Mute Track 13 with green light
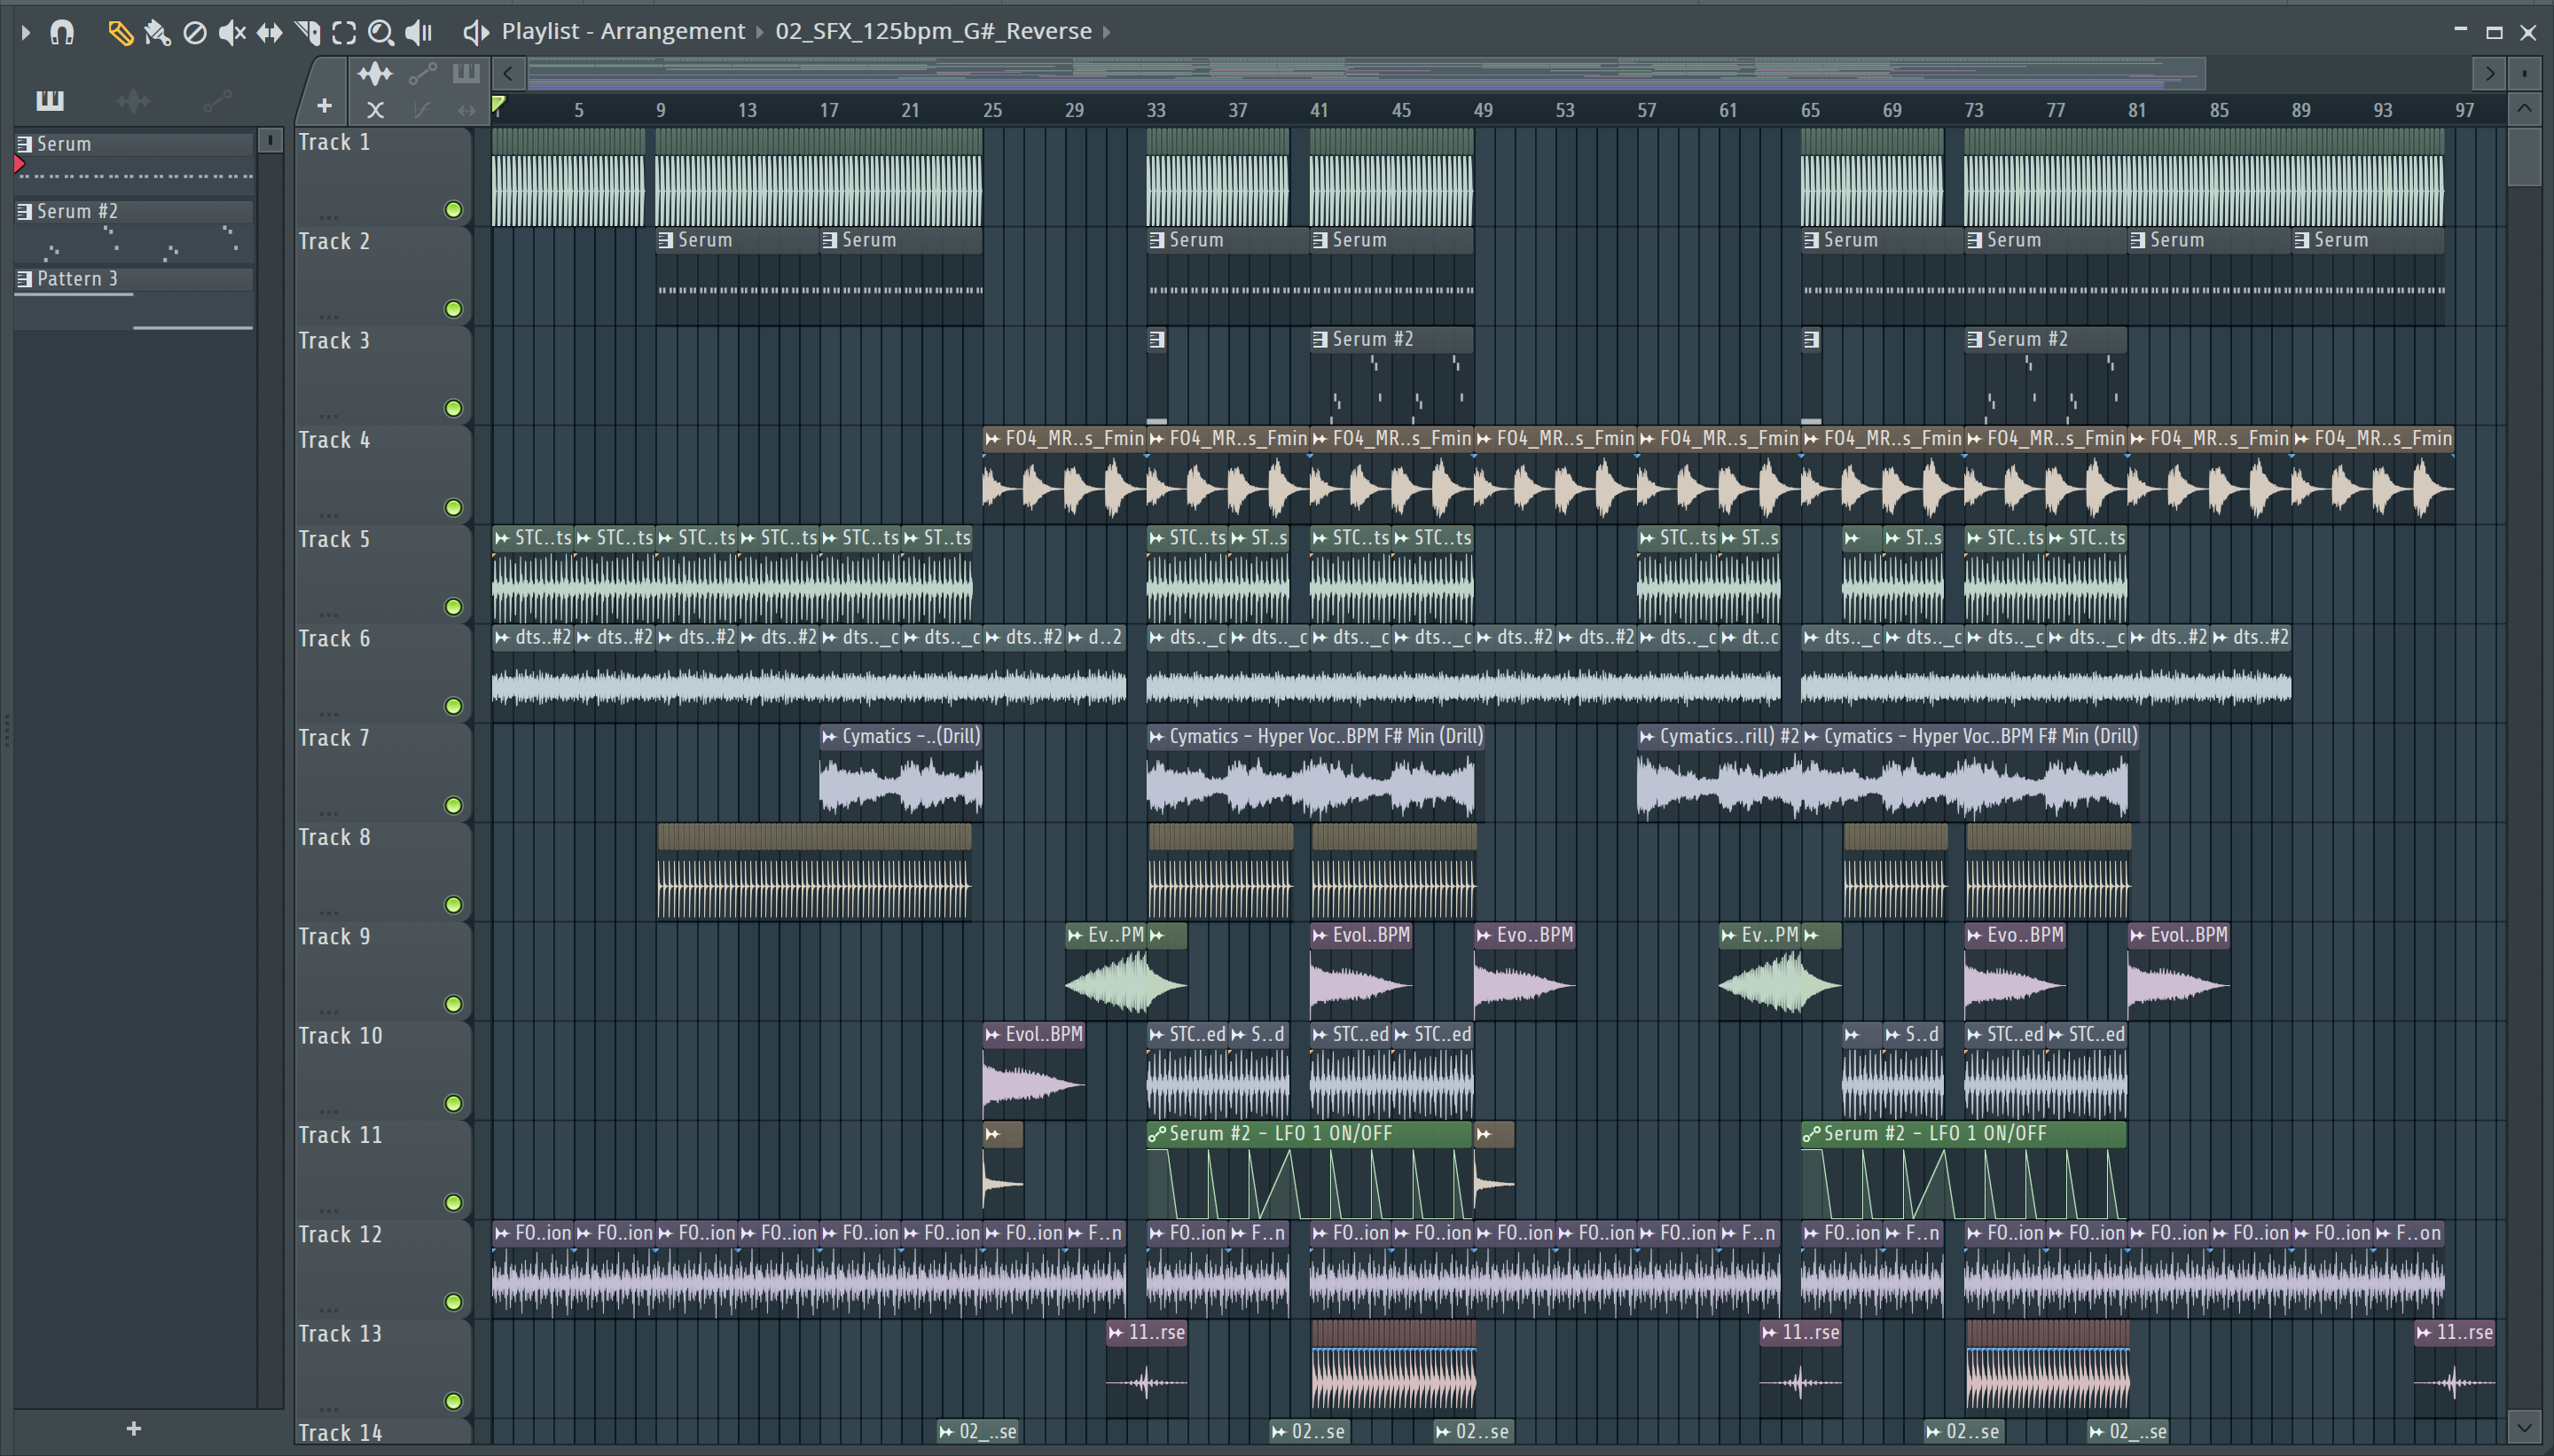The image size is (2554, 1456). (x=453, y=1400)
